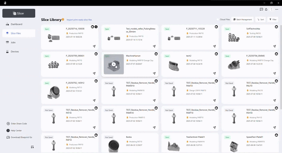Send P_20250709_090601 to printer
This screenshot has height=153, width=282.
click(94, 73)
